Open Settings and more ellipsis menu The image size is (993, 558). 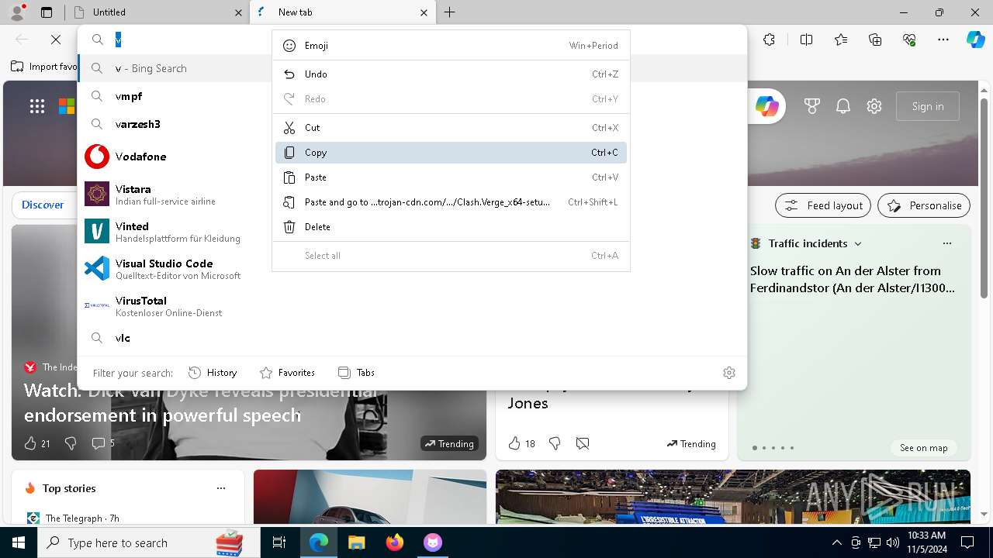point(943,40)
